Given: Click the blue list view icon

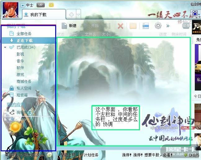Looking at the screenshot, I should pyautogui.click(x=146, y=26).
